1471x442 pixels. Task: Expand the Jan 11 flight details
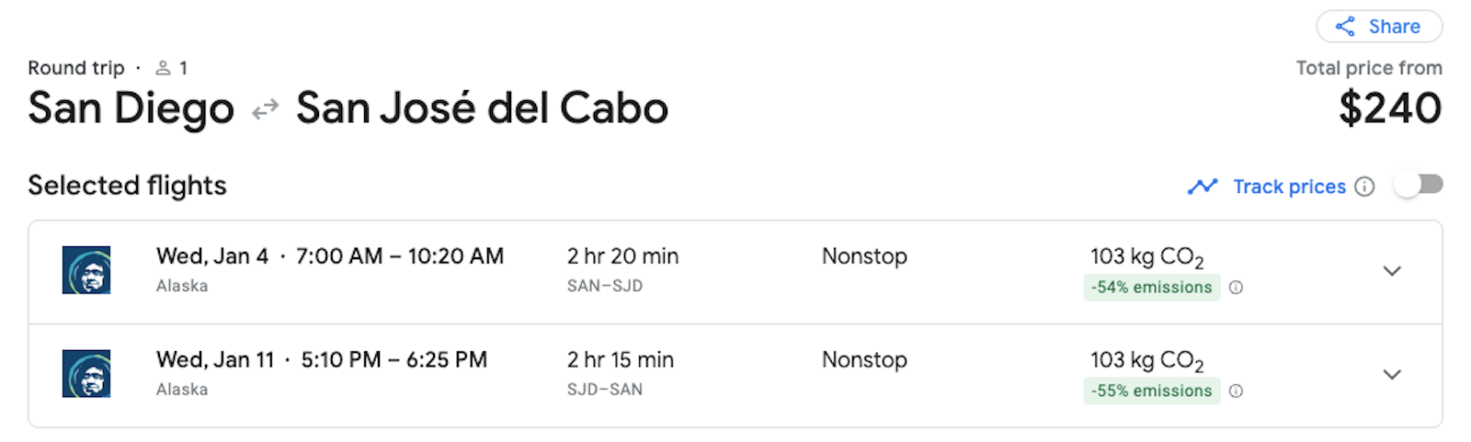tap(1393, 375)
